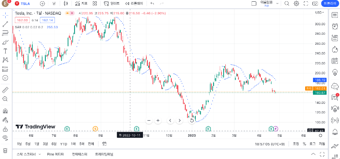Open the alerts clock panel
The height and width of the screenshot is (159, 340).
335,26
